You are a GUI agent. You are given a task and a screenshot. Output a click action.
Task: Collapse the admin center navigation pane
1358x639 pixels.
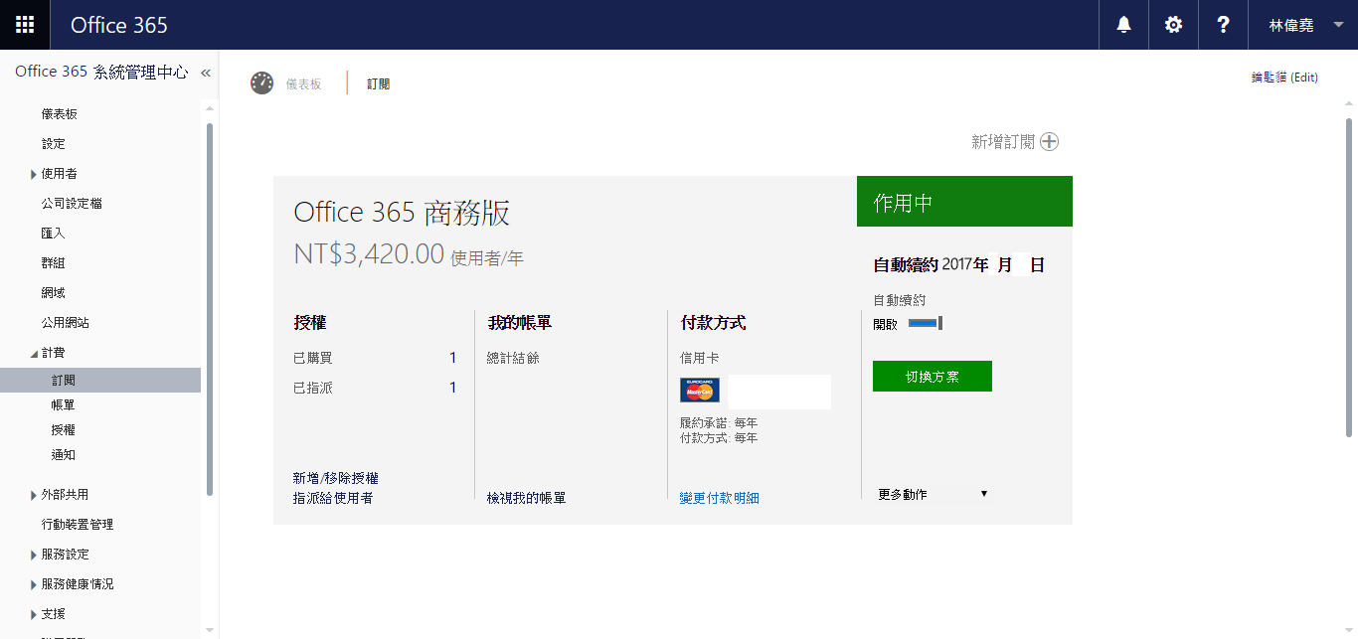click(x=206, y=73)
